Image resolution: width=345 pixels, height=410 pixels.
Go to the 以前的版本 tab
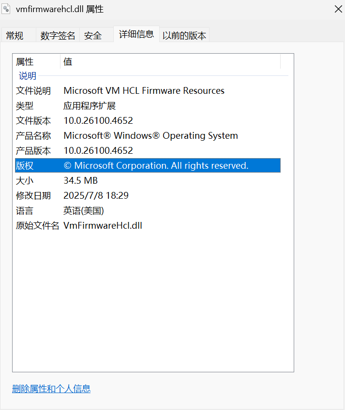click(184, 35)
